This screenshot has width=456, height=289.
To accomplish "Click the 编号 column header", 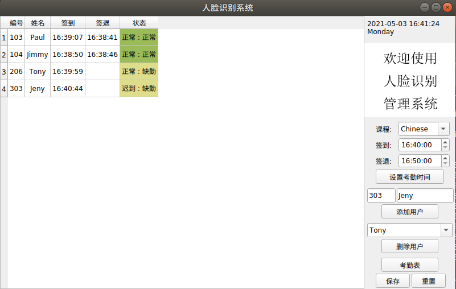I will pos(17,23).
